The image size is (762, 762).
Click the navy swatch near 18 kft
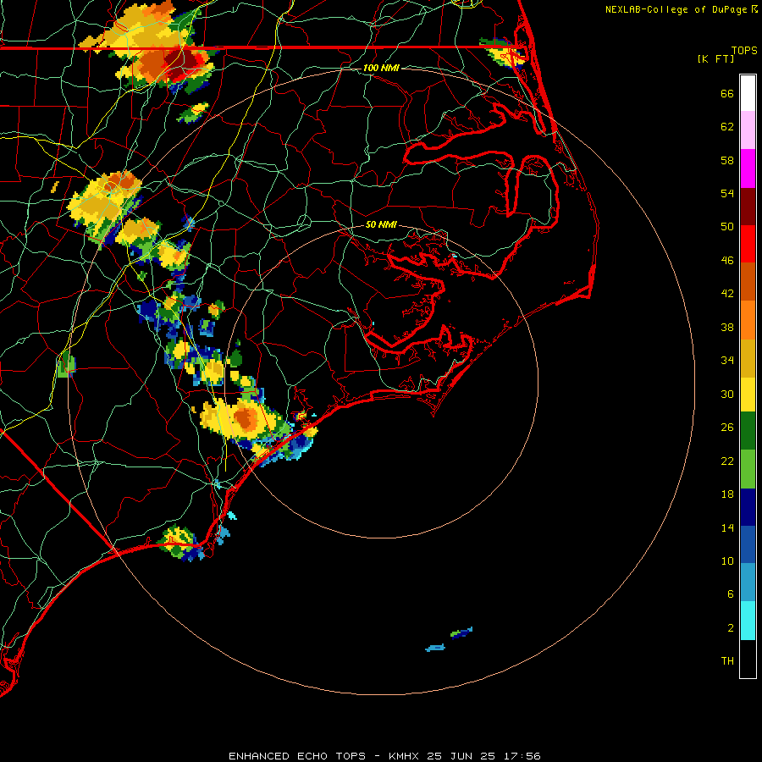[x=748, y=507]
